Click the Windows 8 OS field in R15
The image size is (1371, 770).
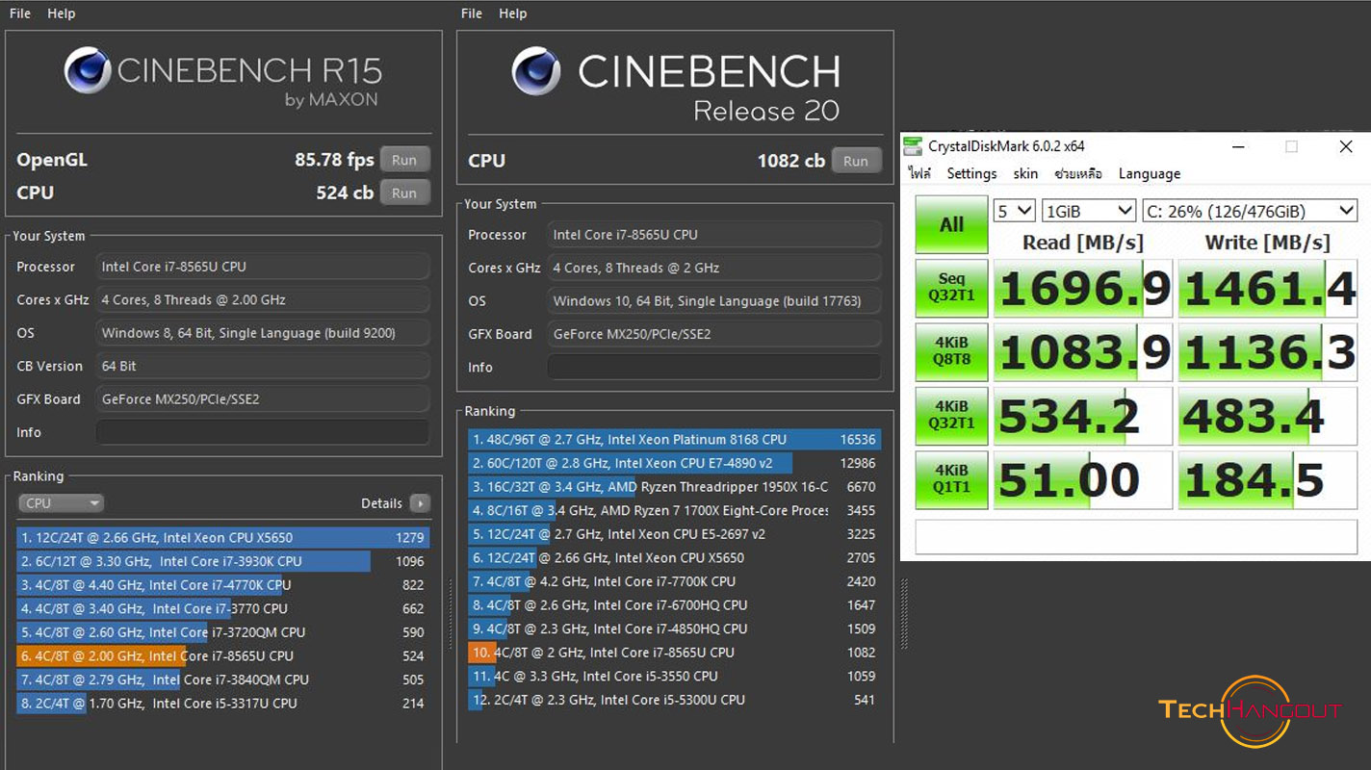pyautogui.click(x=262, y=333)
